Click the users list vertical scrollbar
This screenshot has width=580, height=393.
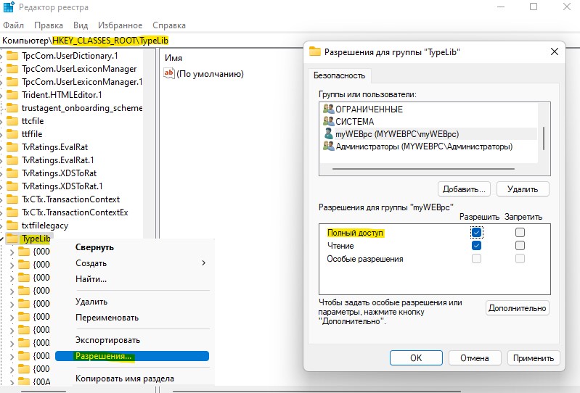tap(544, 138)
